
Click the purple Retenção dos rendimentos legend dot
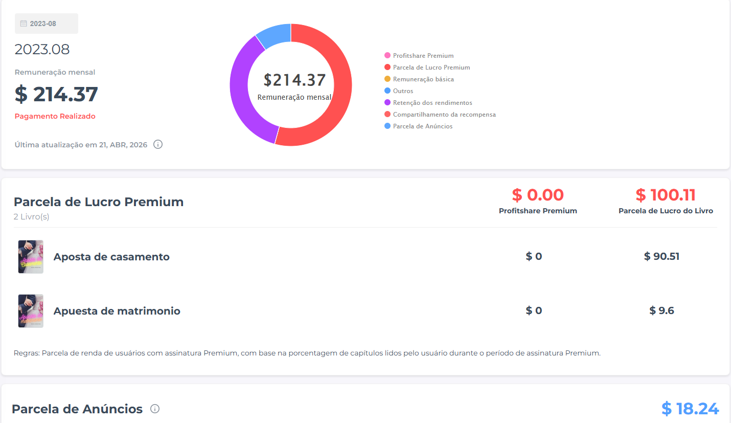[387, 103]
